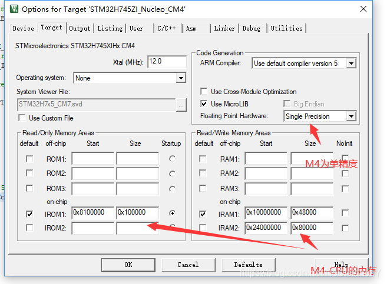Select the IROM1 Startup radio button
The image size is (387, 284).
pos(172,213)
